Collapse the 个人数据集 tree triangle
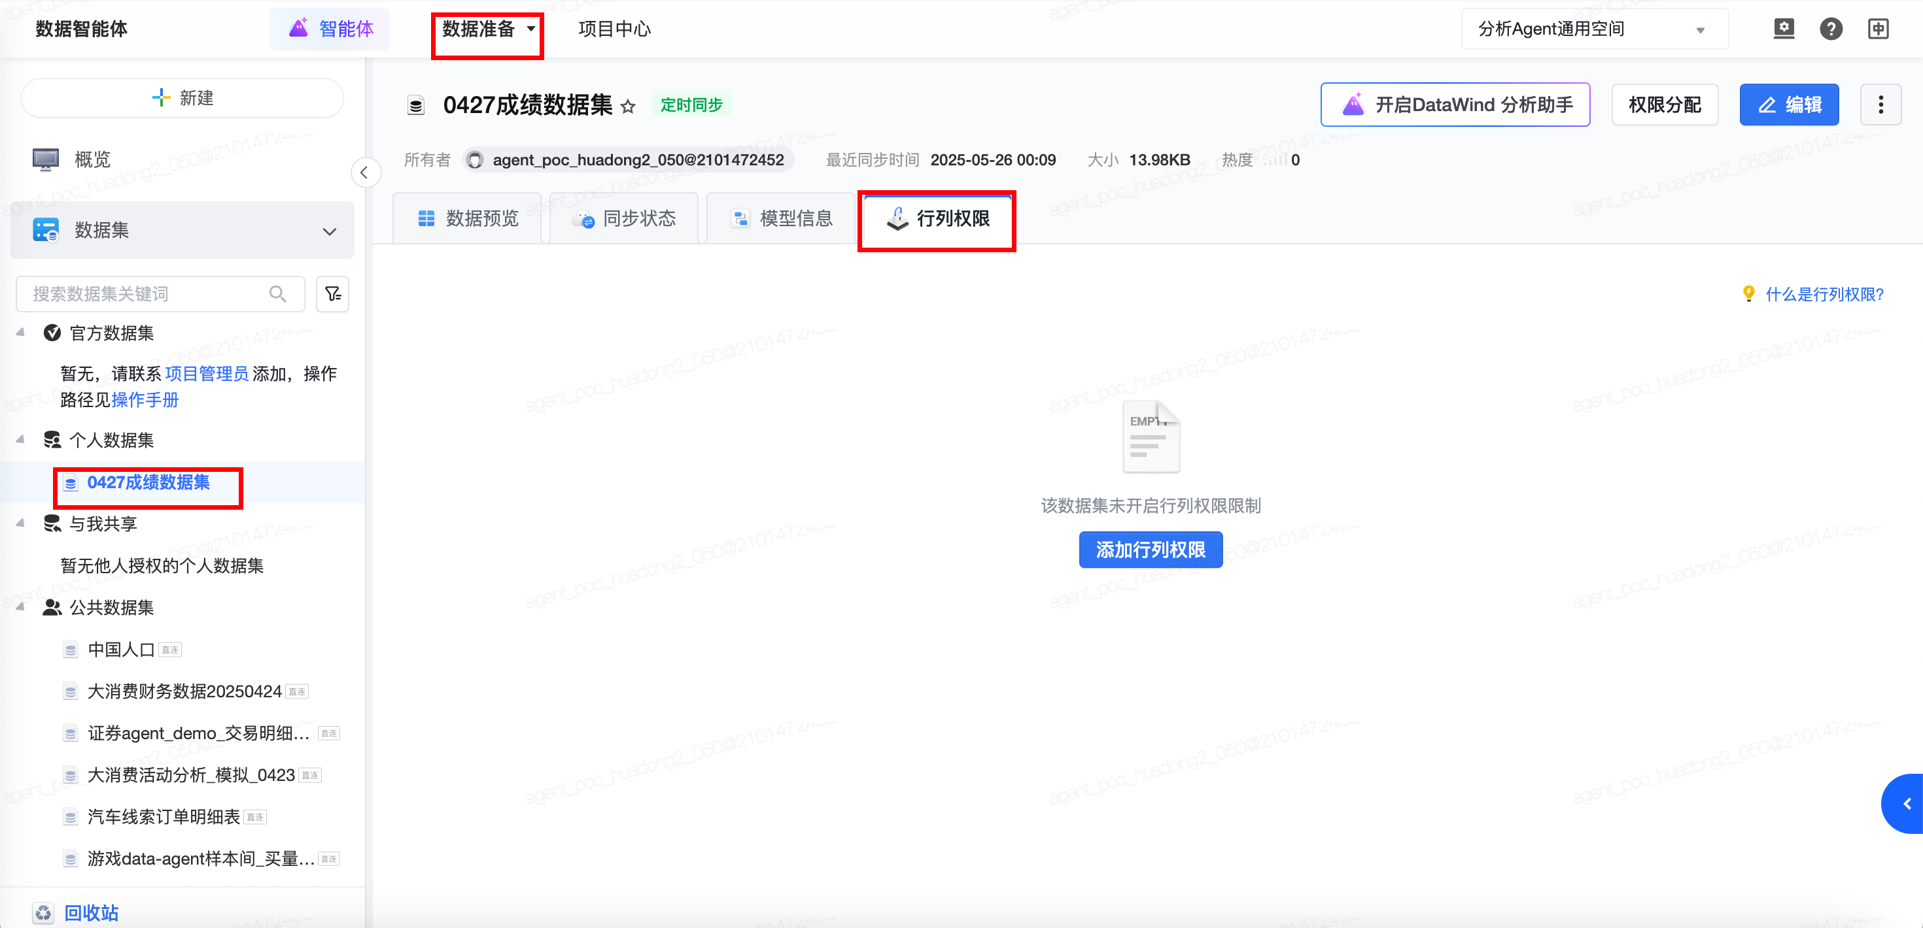This screenshot has width=1923, height=928. pyautogui.click(x=21, y=439)
